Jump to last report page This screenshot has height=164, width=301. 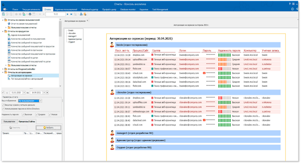click(71, 14)
